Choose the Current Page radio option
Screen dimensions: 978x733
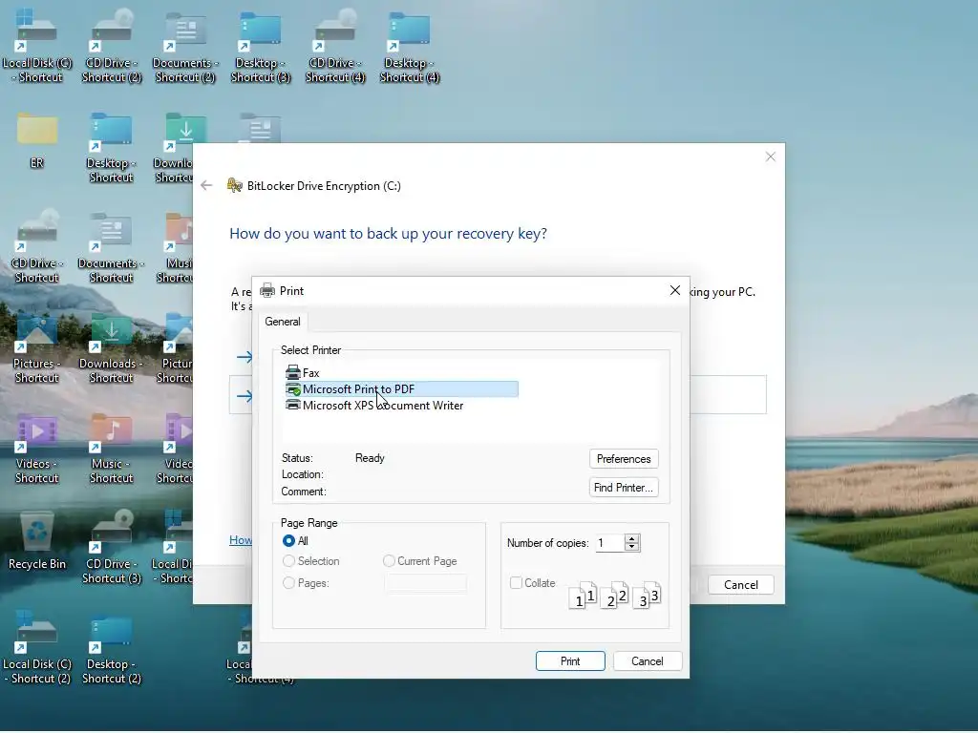[x=389, y=561]
